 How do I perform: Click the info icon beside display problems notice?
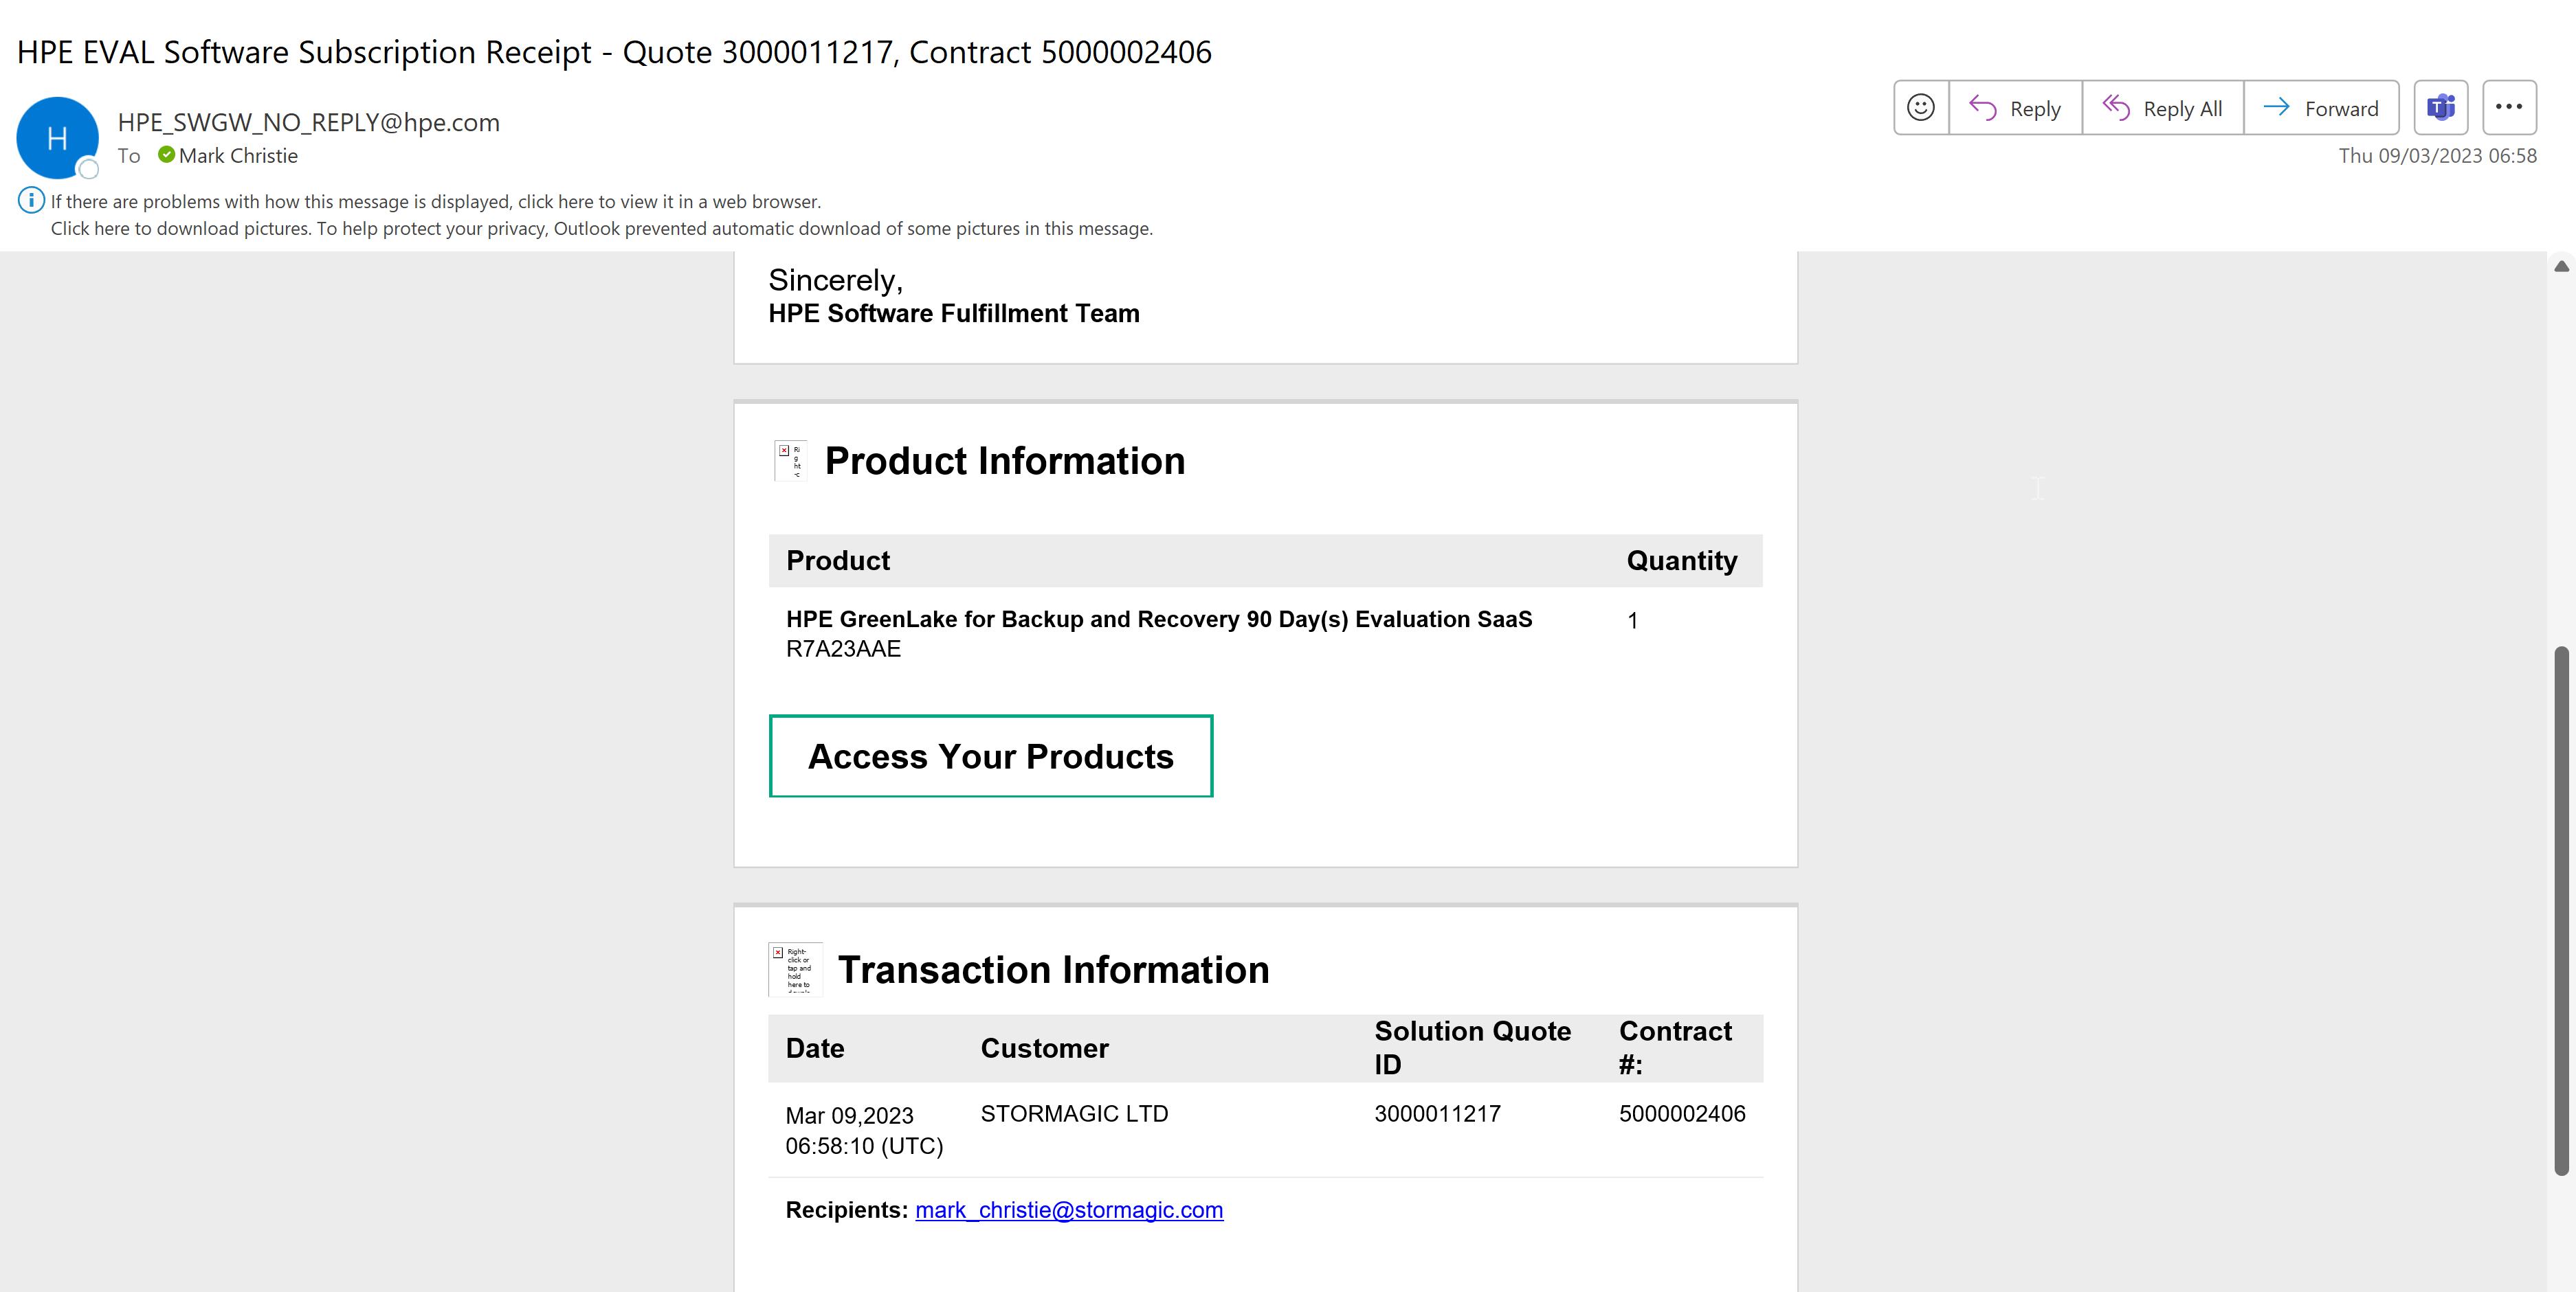pyautogui.click(x=31, y=201)
